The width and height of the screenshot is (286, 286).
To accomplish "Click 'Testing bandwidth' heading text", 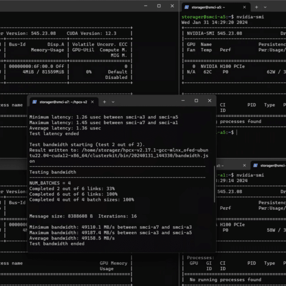I will [53, 172].
